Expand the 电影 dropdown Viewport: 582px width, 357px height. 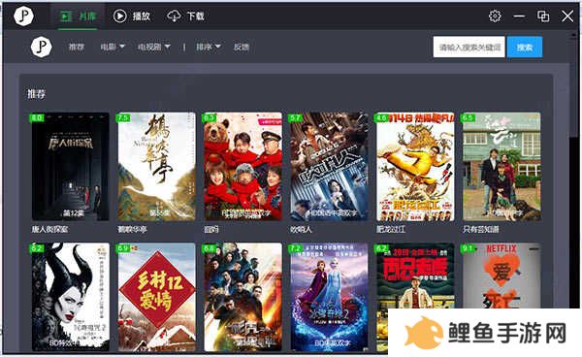[x=113, y=47]
